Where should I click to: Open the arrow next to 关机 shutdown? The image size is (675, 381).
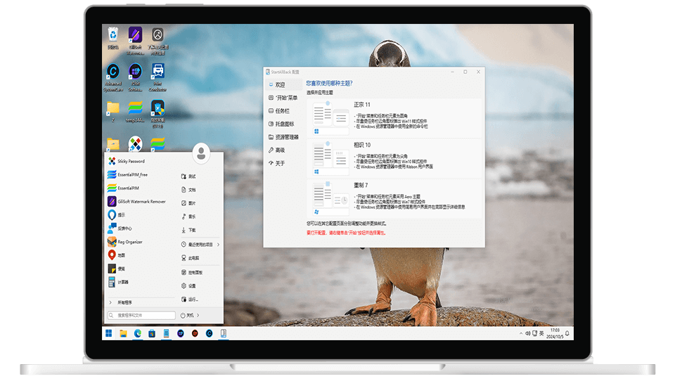(198, 316)
